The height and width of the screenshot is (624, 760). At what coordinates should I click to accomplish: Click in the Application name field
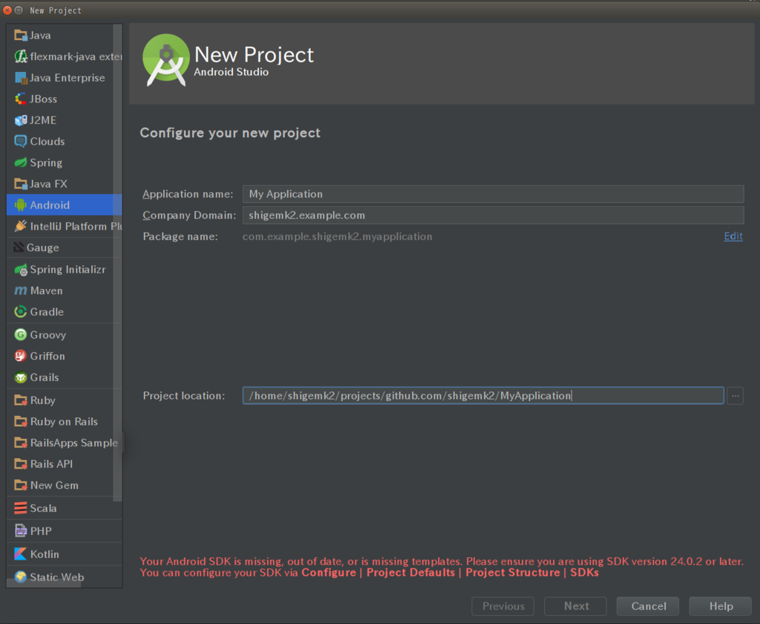click(x=493, y=194)
